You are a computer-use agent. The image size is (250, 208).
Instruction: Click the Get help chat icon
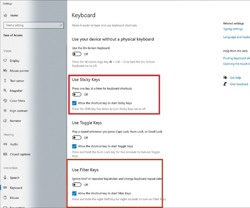click(225, 77)
